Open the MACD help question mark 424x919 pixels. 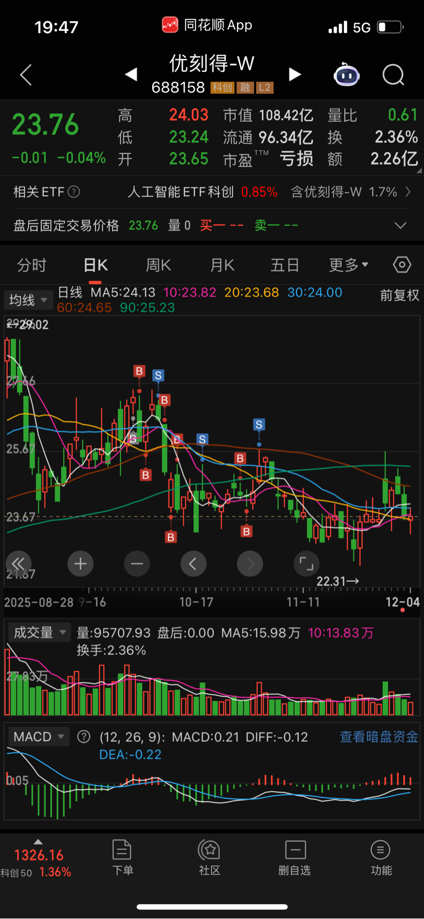pos(84,737)
